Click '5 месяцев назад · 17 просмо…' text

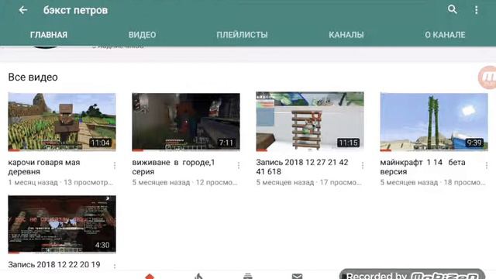[308, 183]
